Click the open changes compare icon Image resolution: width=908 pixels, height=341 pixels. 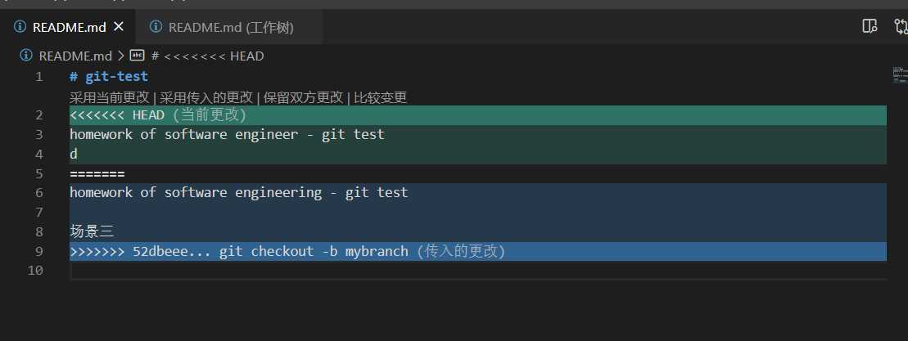(901, 26)
